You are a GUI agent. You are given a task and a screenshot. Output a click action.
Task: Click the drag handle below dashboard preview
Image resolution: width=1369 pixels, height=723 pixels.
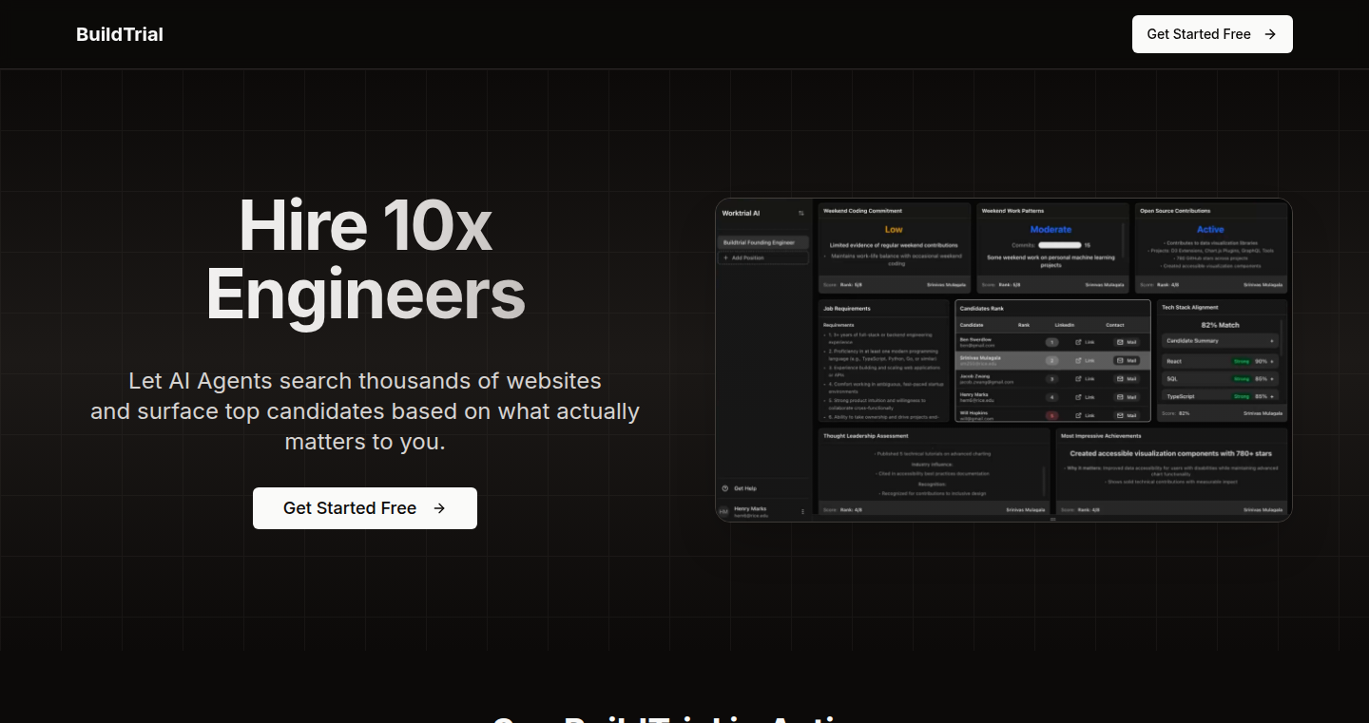pyautogui.click(x=1052, y=520)
